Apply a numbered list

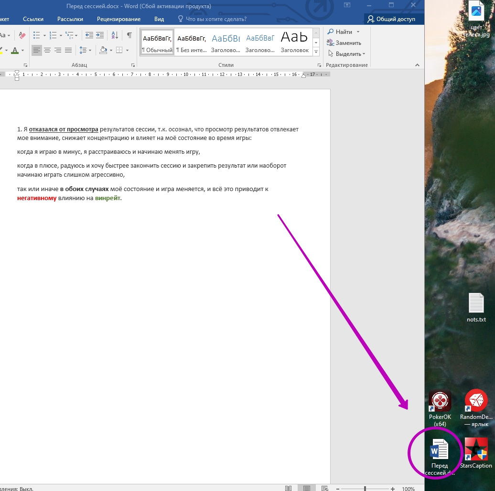tap(53, 35)
